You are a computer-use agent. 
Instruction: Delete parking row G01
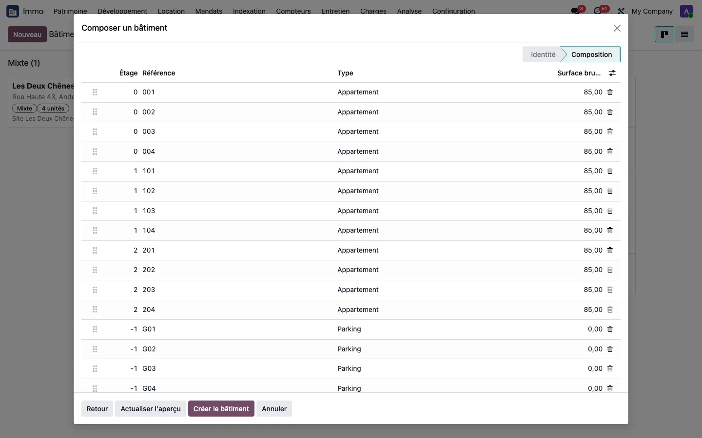(610, 329)
